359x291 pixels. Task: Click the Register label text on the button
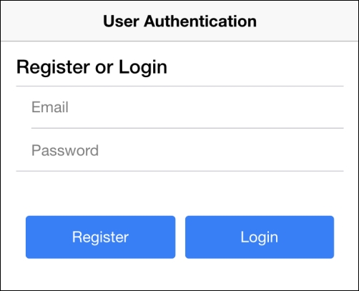100,237
